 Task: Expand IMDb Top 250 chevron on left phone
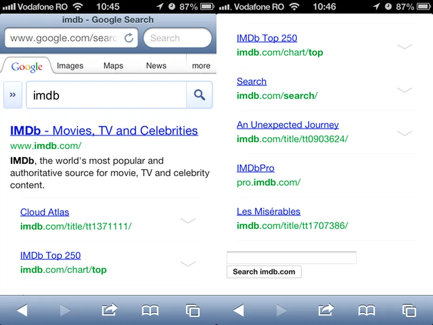188,264
